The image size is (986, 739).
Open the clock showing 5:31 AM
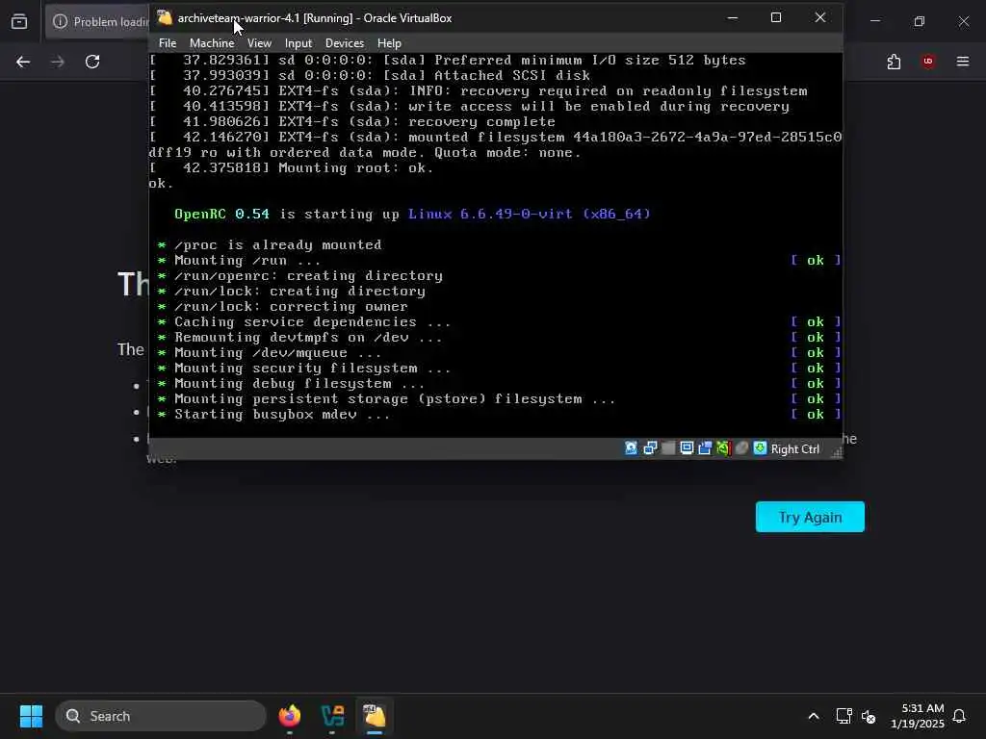918,716
